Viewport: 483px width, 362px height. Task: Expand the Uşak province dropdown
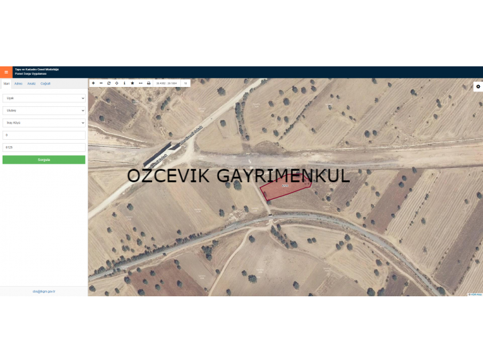[44, 98]
